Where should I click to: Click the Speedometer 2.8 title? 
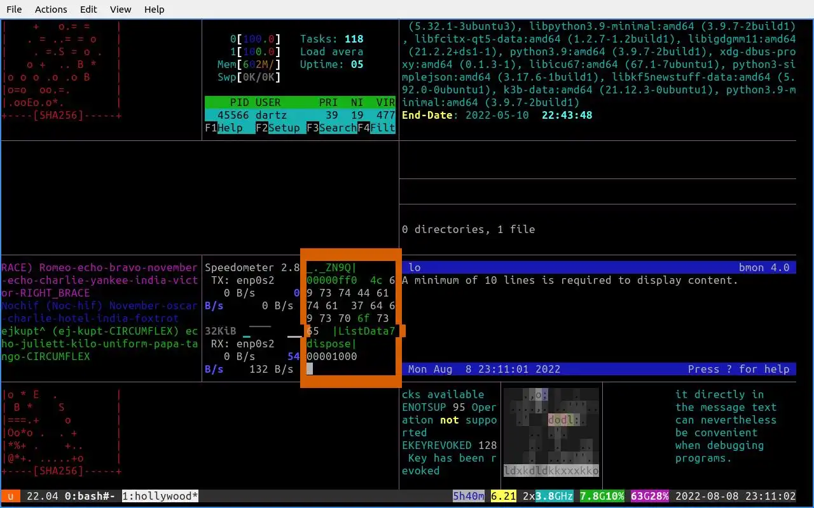tap(252, 267)
